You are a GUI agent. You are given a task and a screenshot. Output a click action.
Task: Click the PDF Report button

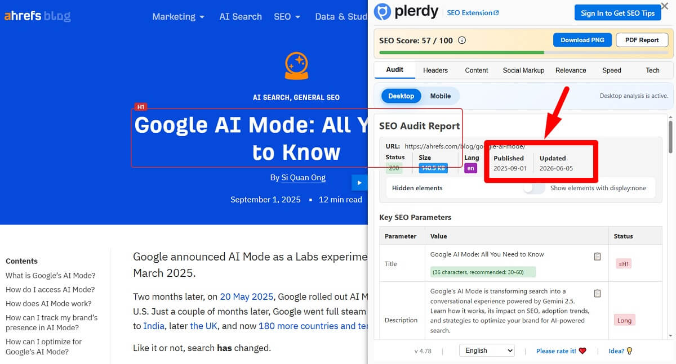coord(642,40)
